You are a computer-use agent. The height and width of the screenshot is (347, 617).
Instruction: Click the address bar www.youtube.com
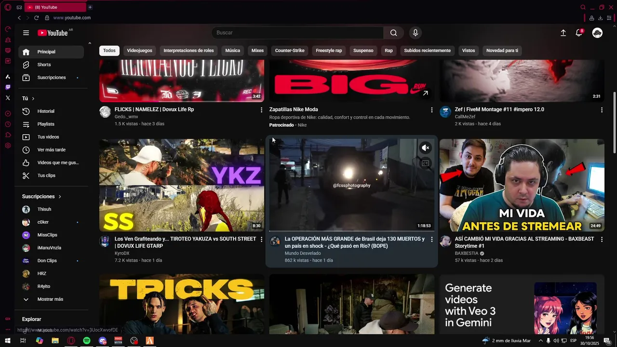click(72, 18)
